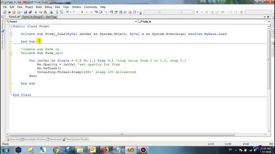Viewport: 275px width, 154px height.
Task: Click the Cut scissors icon
Action: click(x=36, y=12)
